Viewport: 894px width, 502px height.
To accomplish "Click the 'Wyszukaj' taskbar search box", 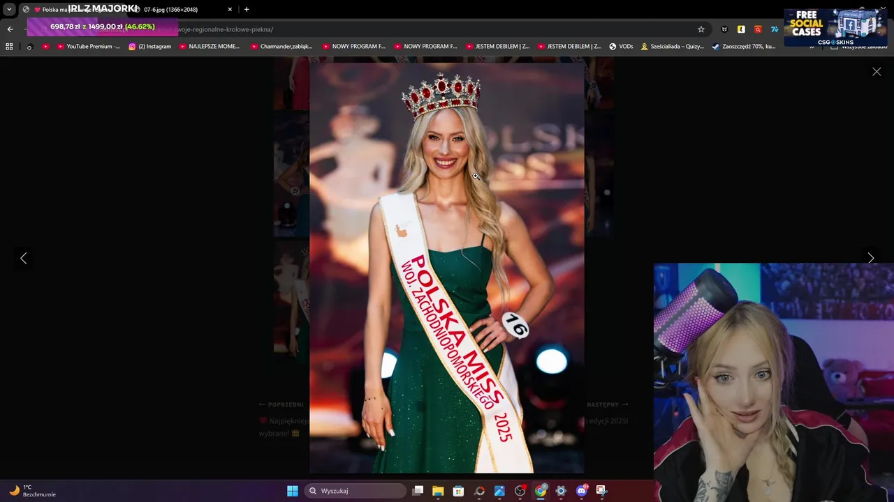I will 357,491.
